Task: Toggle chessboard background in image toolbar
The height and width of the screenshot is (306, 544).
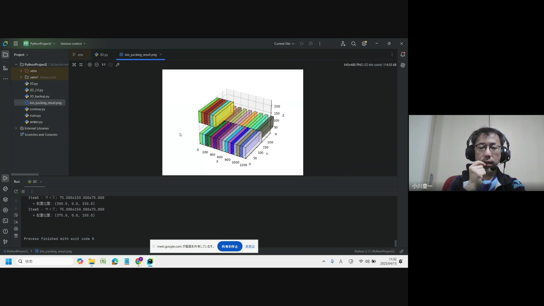Action: [x=74, y=65]
